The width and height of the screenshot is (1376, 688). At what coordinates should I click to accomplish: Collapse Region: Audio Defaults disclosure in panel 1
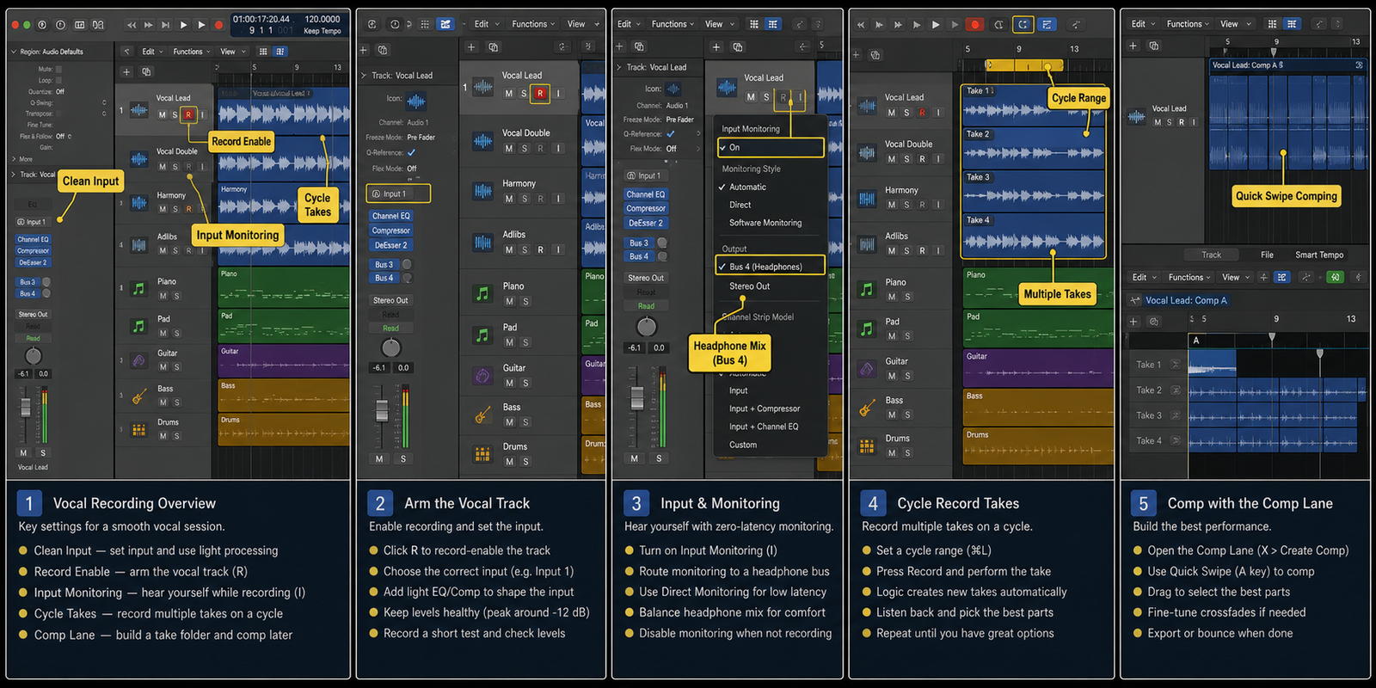(14, 52)
